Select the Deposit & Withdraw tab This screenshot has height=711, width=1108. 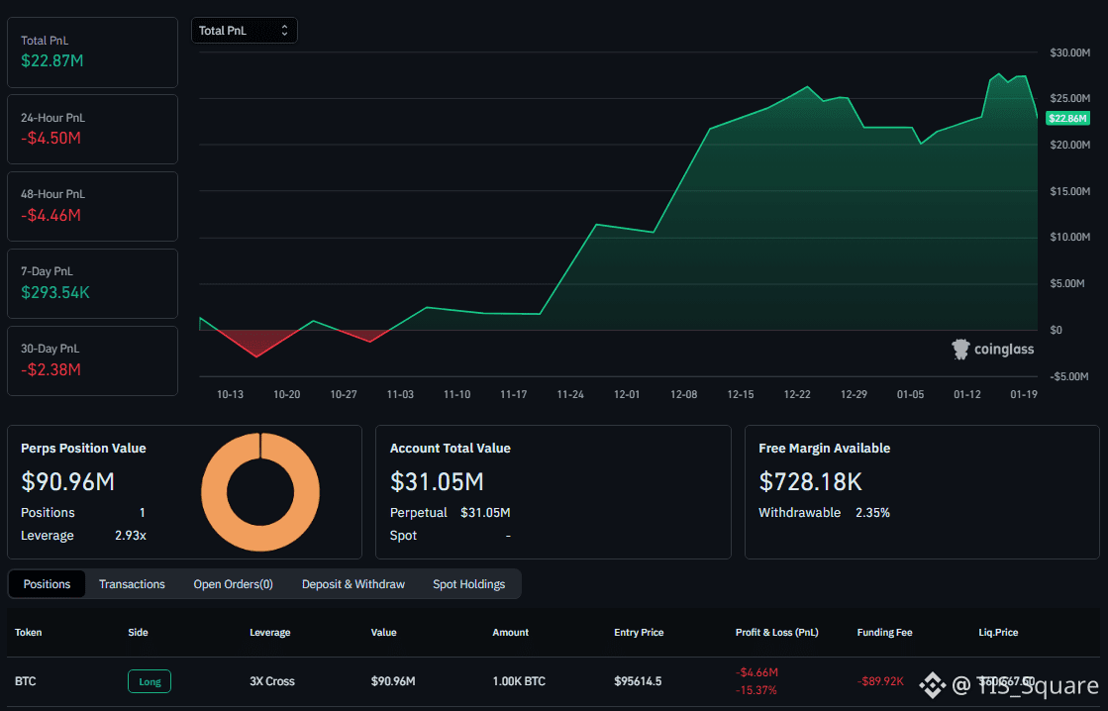353,584
